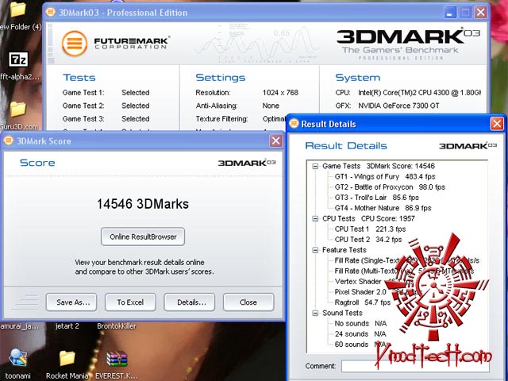Click the BrontokKiller desktop label

(117, 326)
